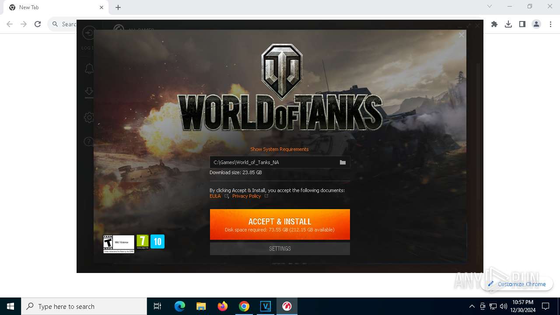Open gear settings icon in Game Center sidebar
Viewport: 560px width, 315px height.
pos(89,117)
